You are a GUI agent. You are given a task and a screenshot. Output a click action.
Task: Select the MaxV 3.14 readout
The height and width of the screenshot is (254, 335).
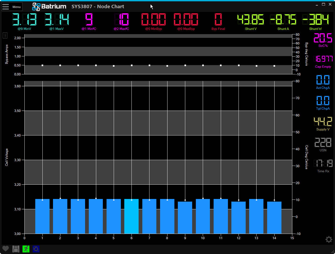pos(57,22)
